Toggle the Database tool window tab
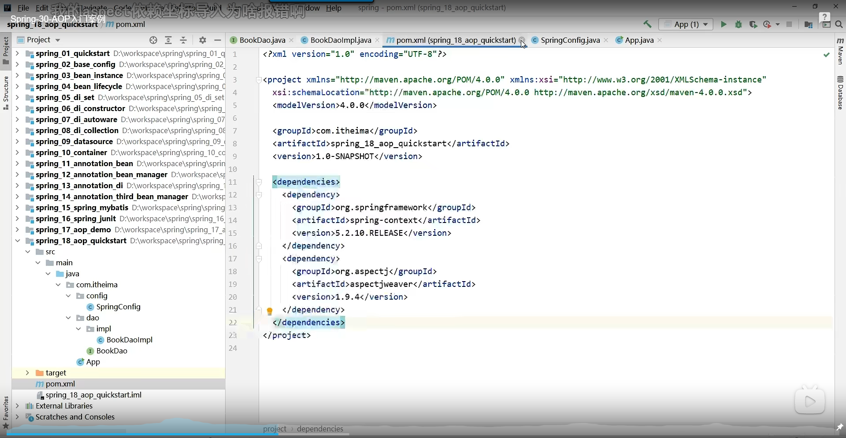This screenshot has width=846, height=438. (840, 93)
